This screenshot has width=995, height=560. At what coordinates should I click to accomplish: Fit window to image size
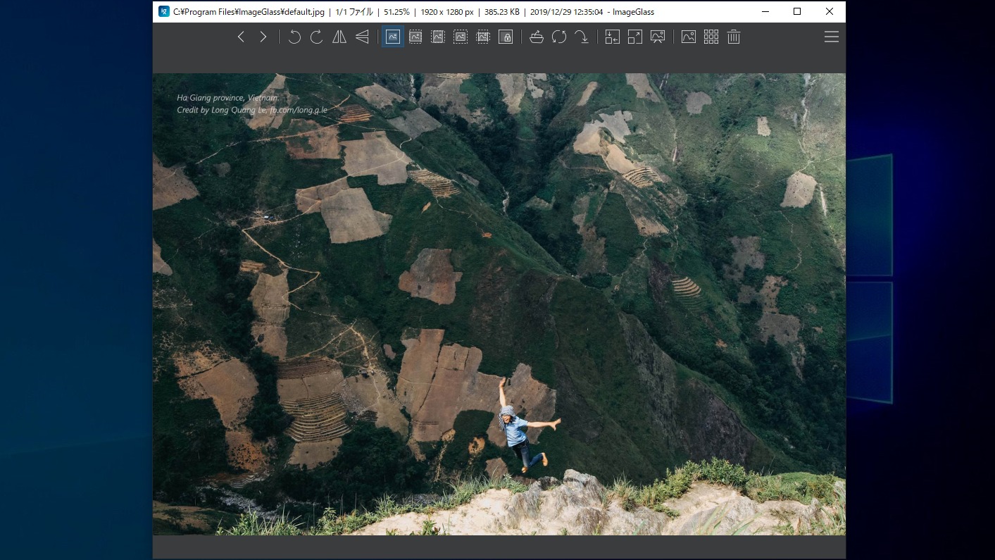tap(613, 37)
